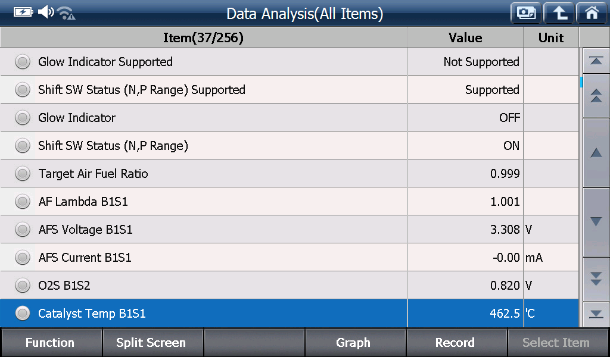Page up with double-arrow icon
This screenshot has width=610, height=357.
pyautogui.click(x=596, y=96)
